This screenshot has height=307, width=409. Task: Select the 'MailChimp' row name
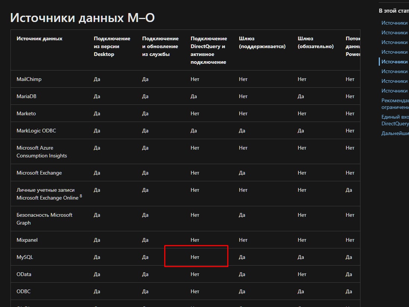point(29,79)
